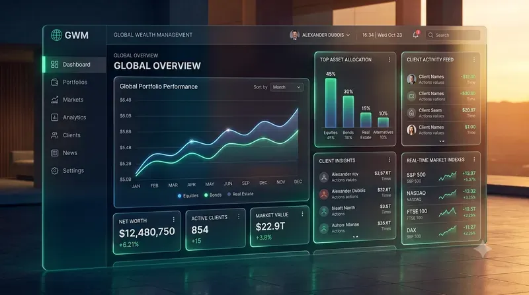
Task: Click the JUN data point on chart
Action: 228,129
